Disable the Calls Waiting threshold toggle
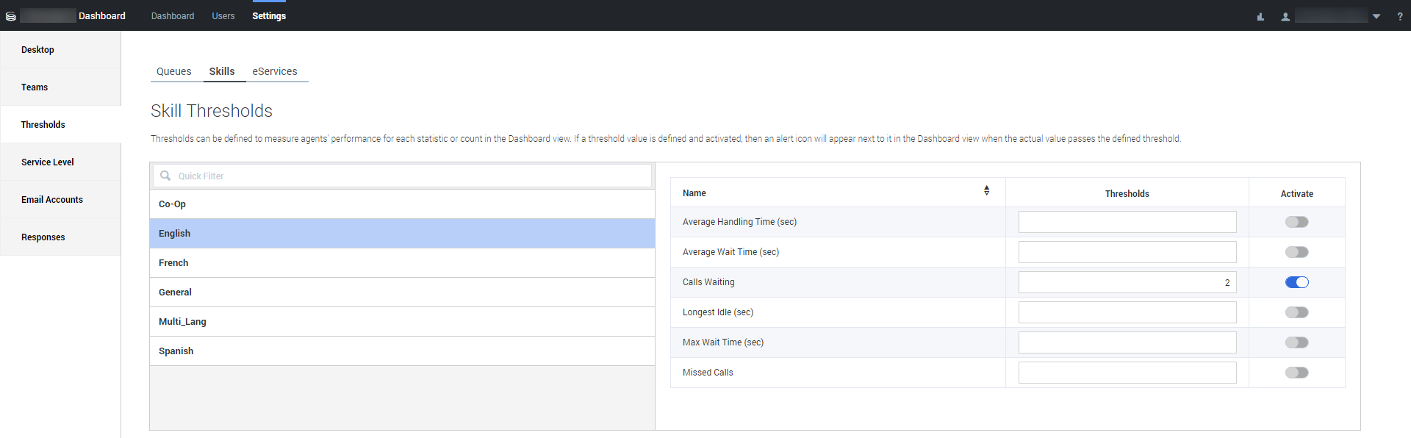1411x438 pixels. [x=1296, y=282]
